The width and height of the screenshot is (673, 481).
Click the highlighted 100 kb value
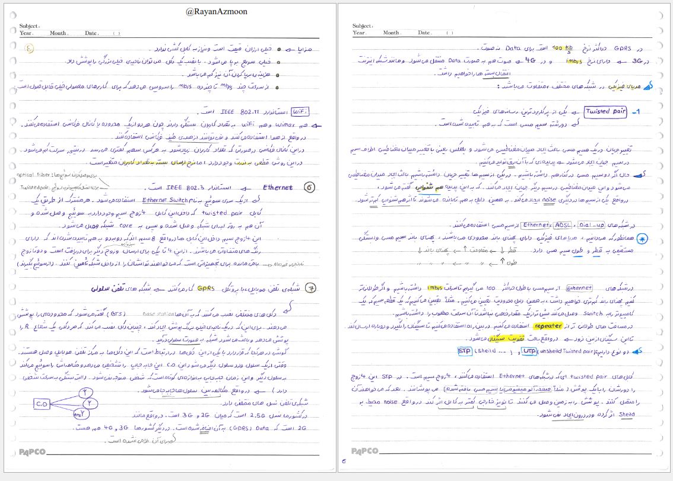tap(562, 48)
